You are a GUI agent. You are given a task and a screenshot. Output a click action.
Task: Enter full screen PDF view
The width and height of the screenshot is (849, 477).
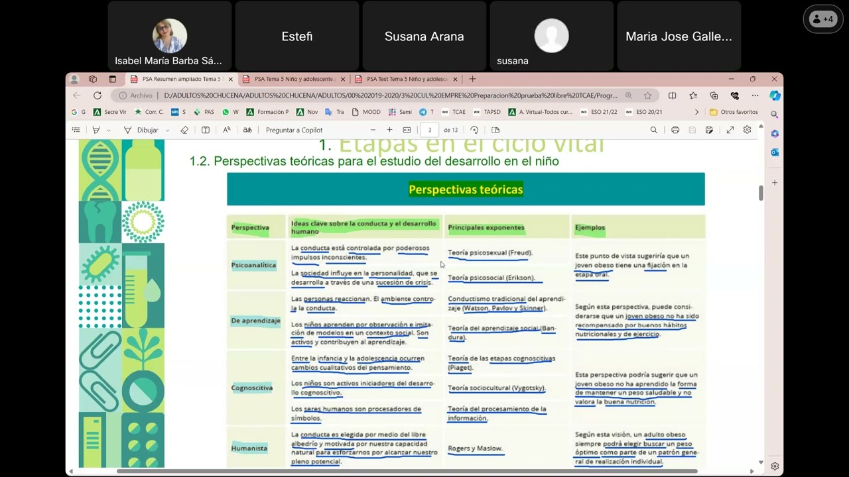[730, 130]
